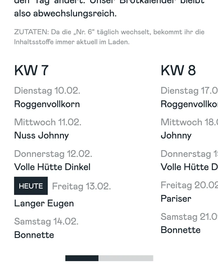
Task: Click the ZUTATEN ingredients note text
Action: (109, 37)
